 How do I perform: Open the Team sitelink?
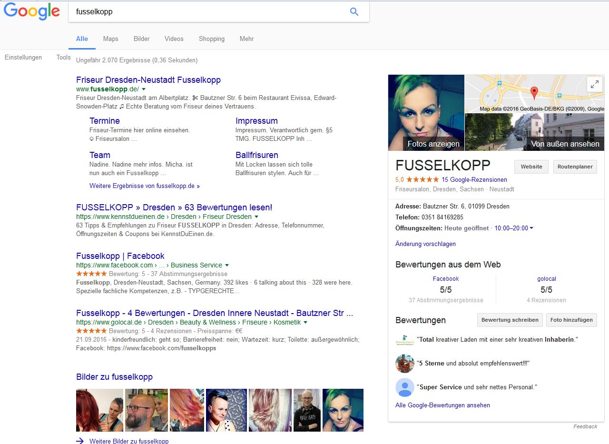click(x=100, y=155)
